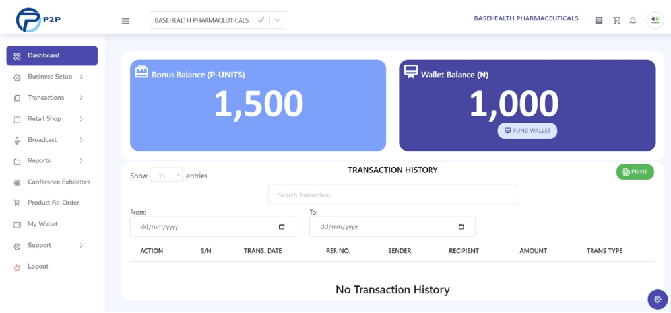Click the Product Re-Order cart icon

[17, 203]
